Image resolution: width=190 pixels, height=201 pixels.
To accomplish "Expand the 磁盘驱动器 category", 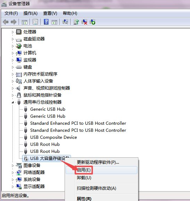I will (13, 39).
